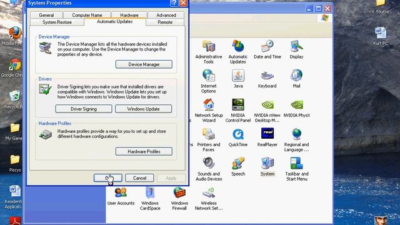This screenshot has width=400, height=225.
Task: Switch to the Remote tab
Action: (165, 22)
